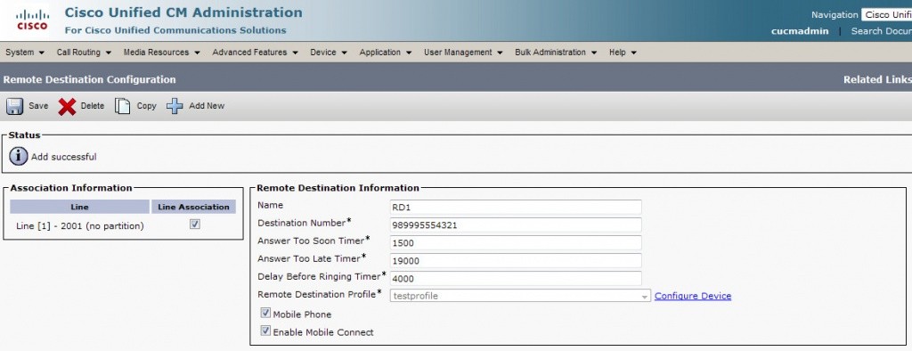Open the System menu

pyautogui.click(x=25, y=53)
